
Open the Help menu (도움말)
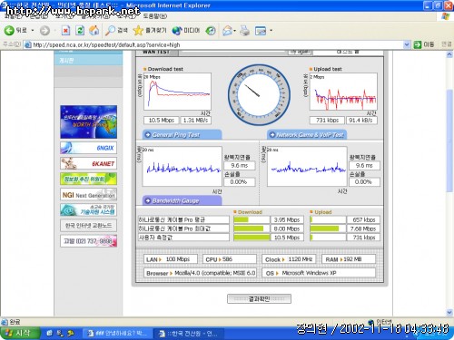pos(155,15)
